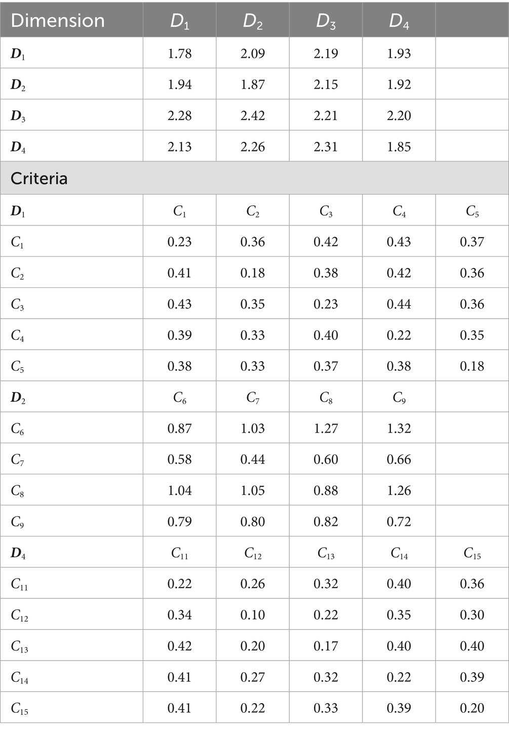
Task: Select value 0.10 in row C12
Action: (253, 615)
